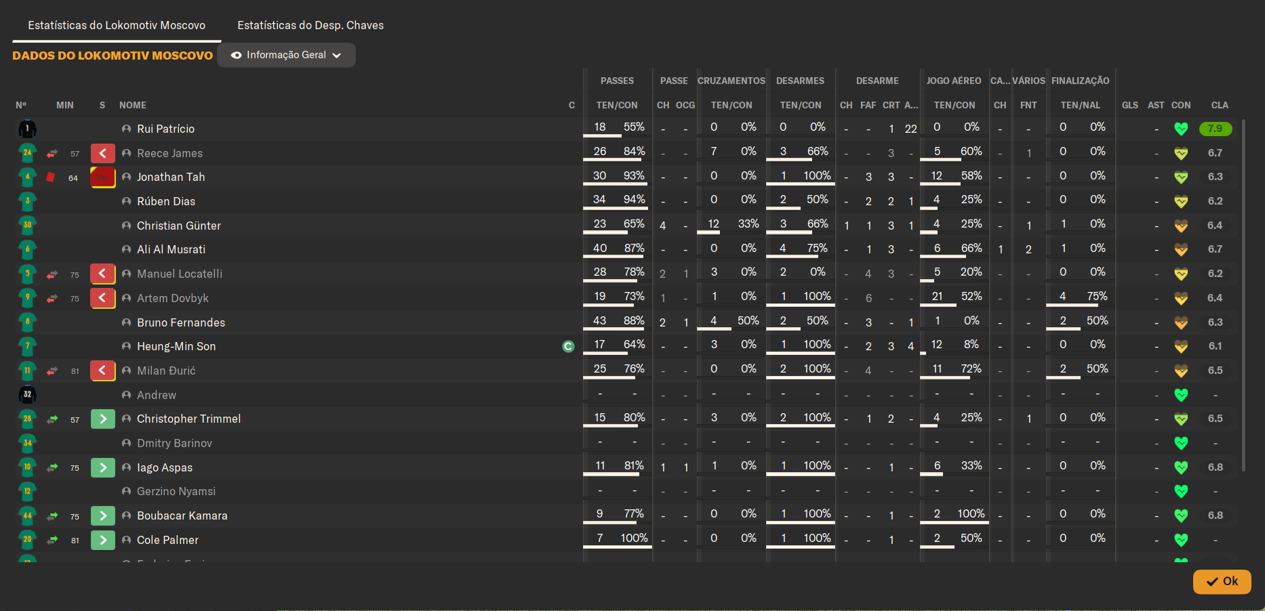
Task: Expand green chevron status for Iago Aspas
Action: [103, 467]
